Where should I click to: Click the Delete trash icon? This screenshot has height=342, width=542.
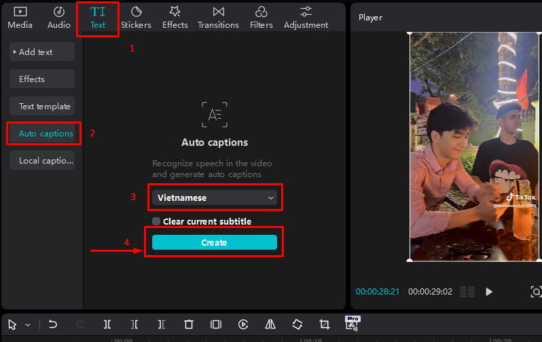tap(189, 324)
